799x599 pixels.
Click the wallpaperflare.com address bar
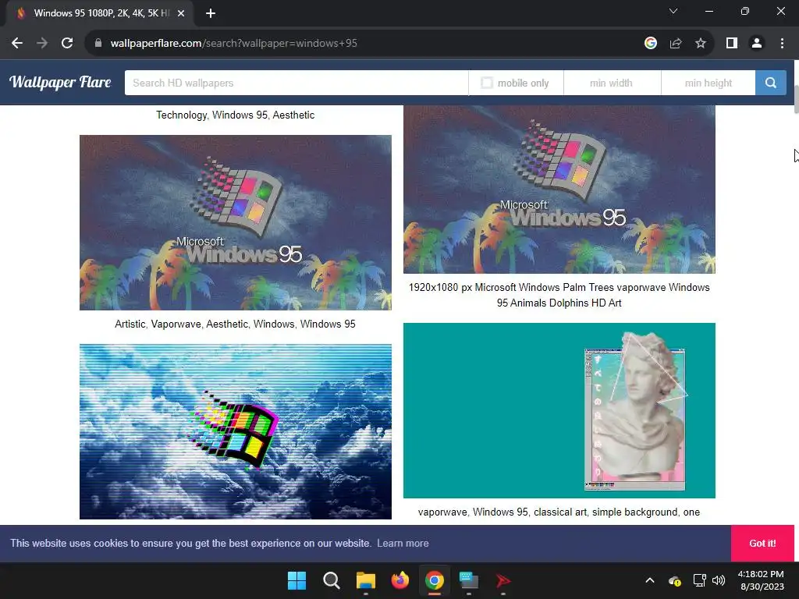click(x=364, y=44)
